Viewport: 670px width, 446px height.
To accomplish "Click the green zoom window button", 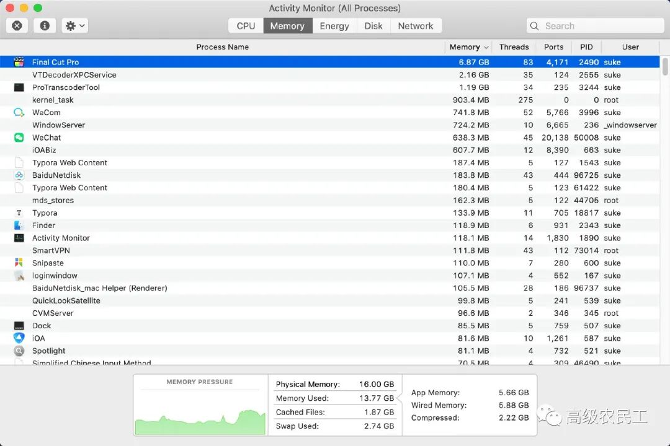I will pyautogui.click(x=38, y=7).
